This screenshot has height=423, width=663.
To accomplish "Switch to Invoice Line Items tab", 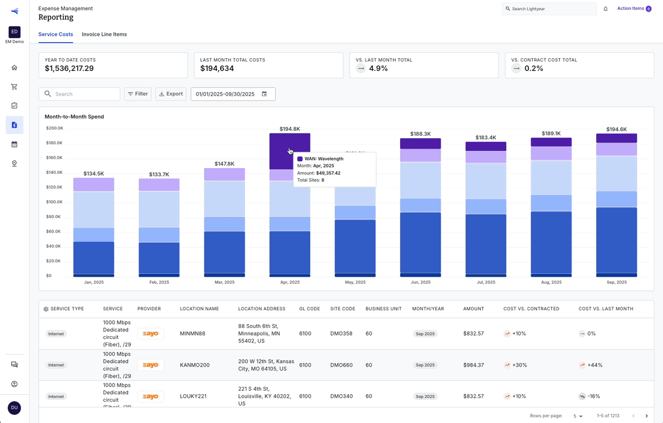I will [x=104, y=35].
